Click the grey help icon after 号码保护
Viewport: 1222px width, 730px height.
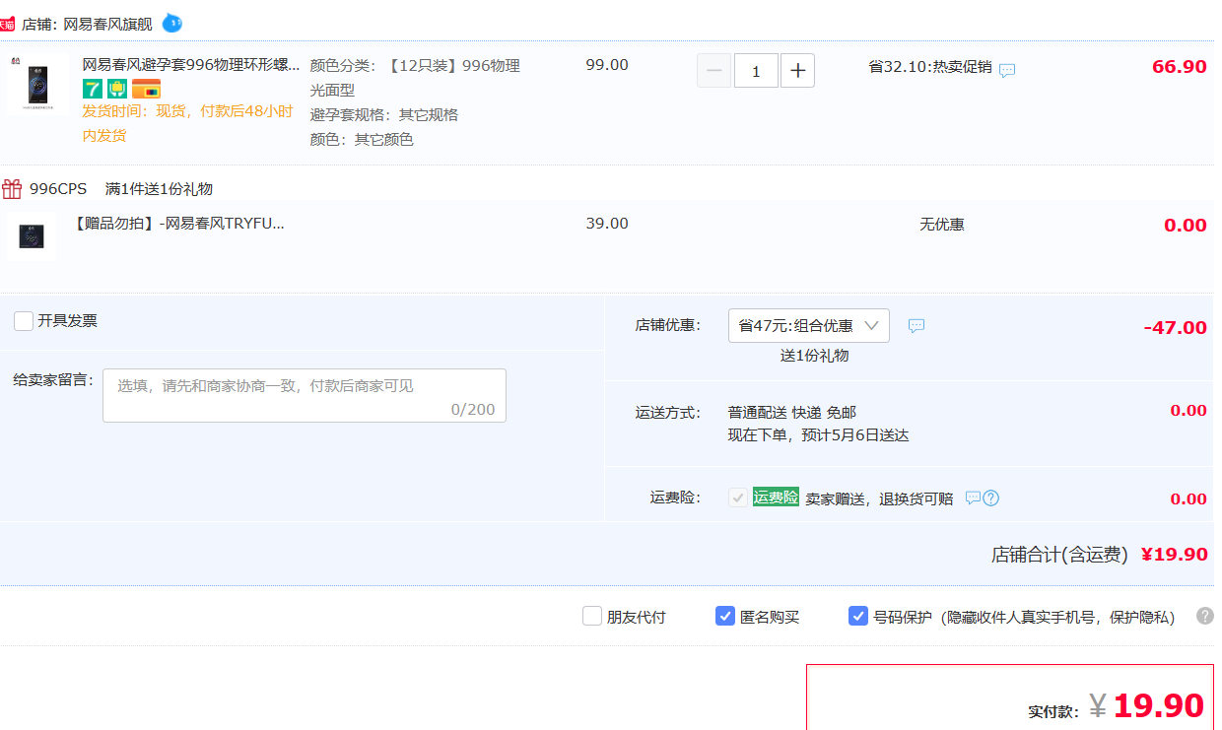pos(1205,616)
